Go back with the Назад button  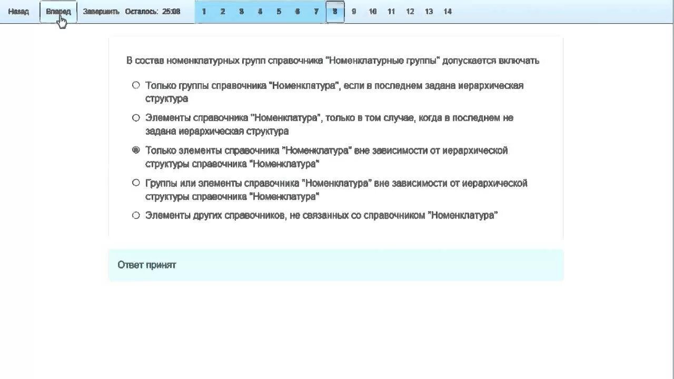click(18, 12)
